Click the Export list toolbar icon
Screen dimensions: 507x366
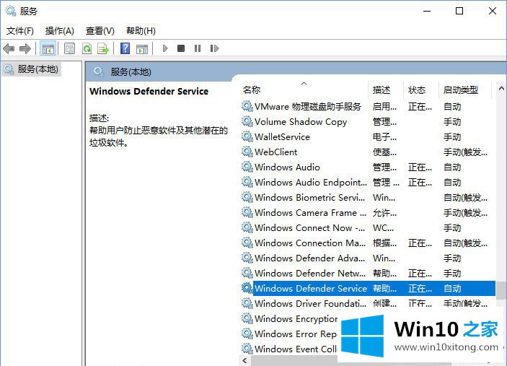click(x=103, y=49)
